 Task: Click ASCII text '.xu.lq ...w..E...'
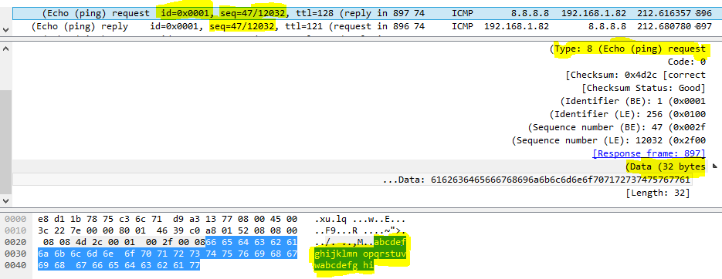click(x=360, y=219)
